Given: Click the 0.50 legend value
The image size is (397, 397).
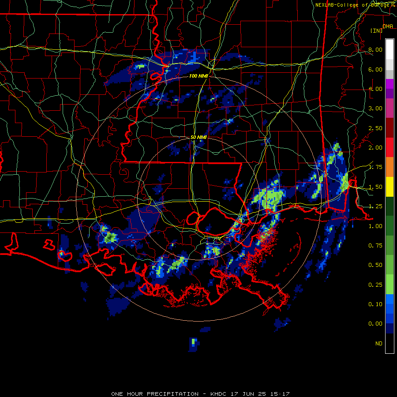Looking at the screenshot, I should [x=375, y=265].
